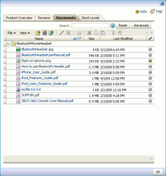Switch to the Stock Levels tab
166x176 pixels.
pyautogui.click(x=91, y=18)
